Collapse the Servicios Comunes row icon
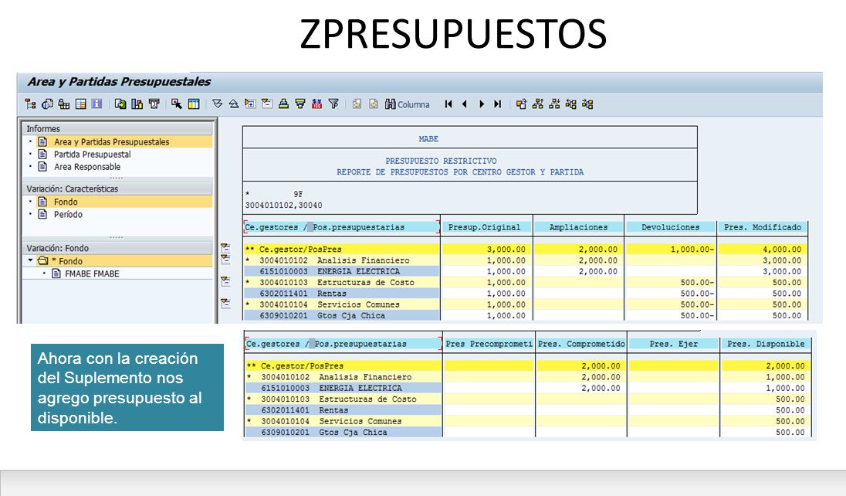The height and width of the screenshot is (496, 846). pos(226,304)
